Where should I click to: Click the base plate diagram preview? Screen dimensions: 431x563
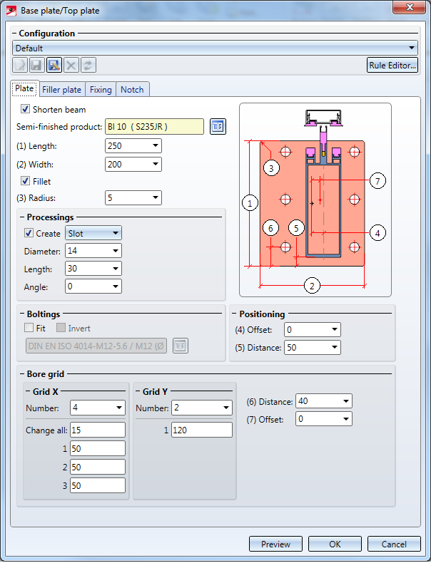(x=315, y=200)
